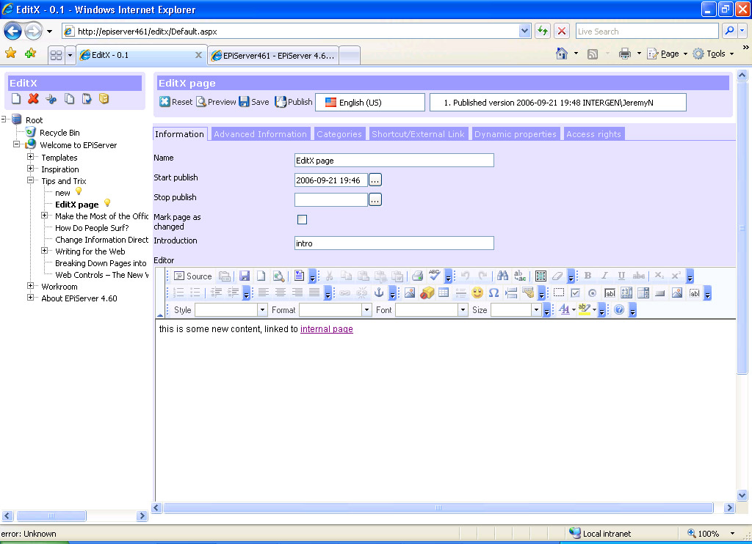Open the published version selector
The width and height of the screenshot is (752, 544).
(x=558, y=103)
